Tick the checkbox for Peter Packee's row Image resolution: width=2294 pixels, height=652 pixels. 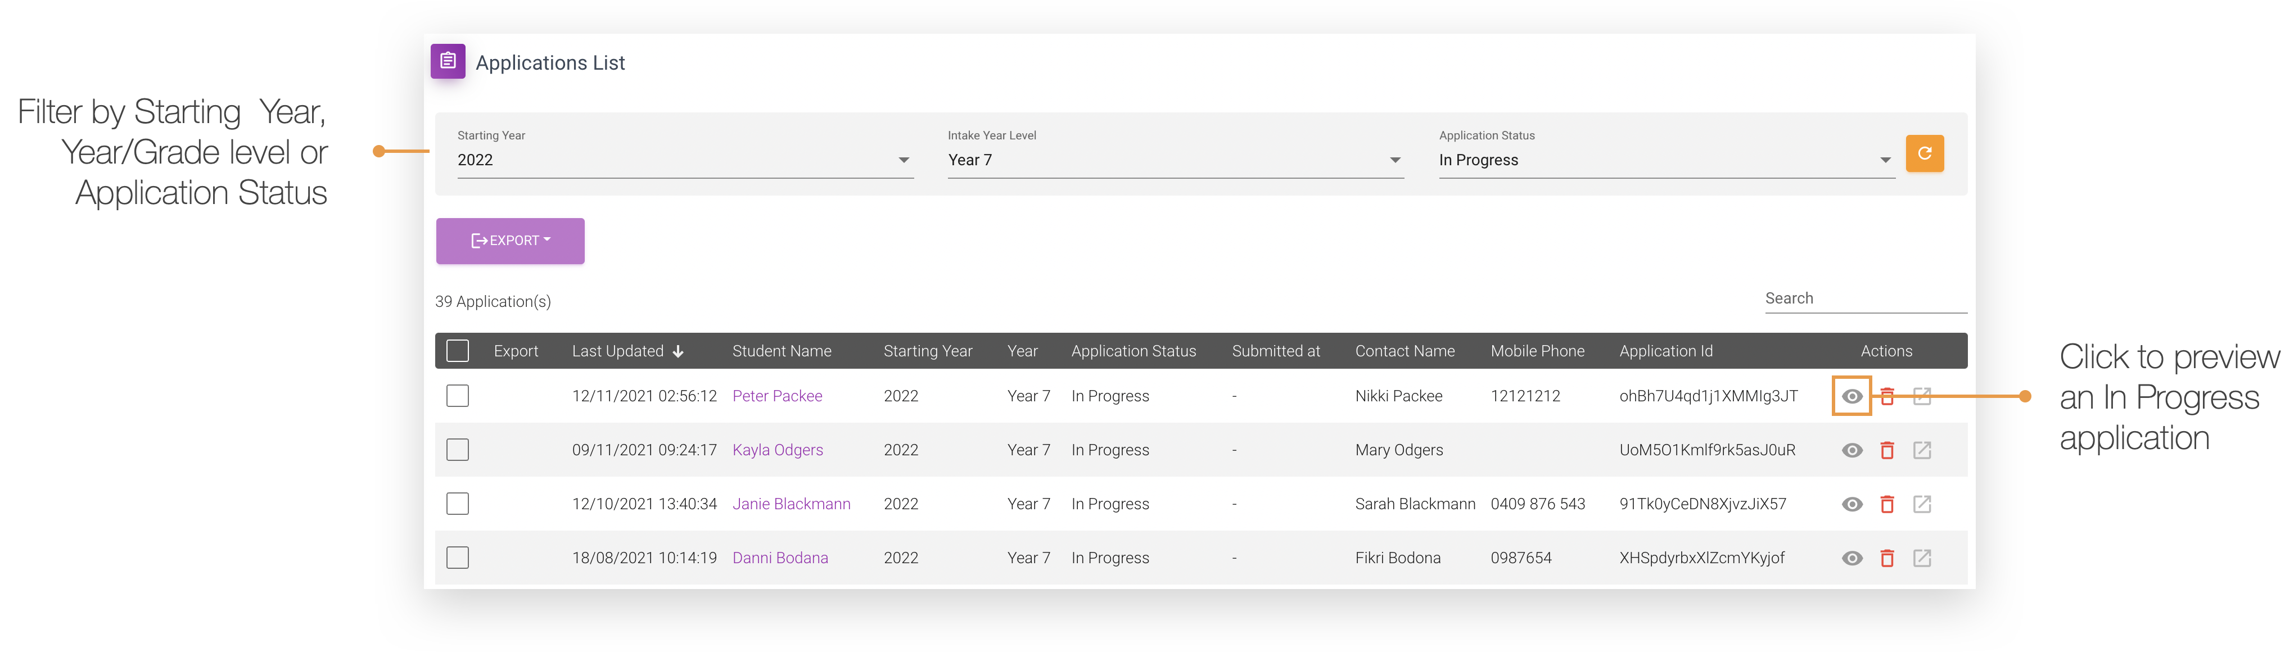coord(458,396)
